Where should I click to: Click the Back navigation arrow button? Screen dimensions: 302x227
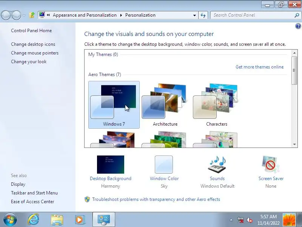click(x=6, y=15)
